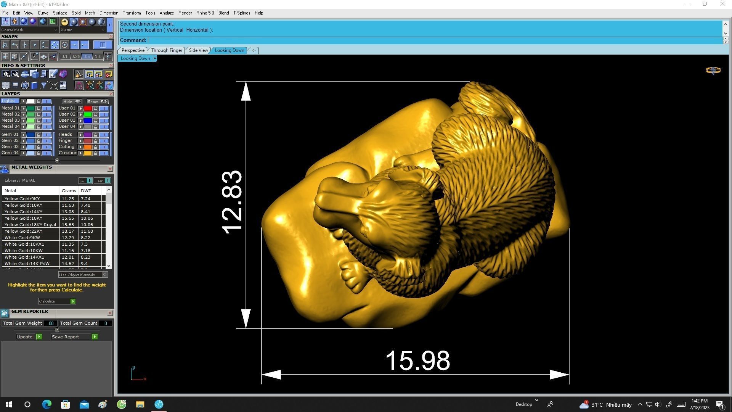Toggle the Metal 01 layer on/off switch

click(47, 108)
